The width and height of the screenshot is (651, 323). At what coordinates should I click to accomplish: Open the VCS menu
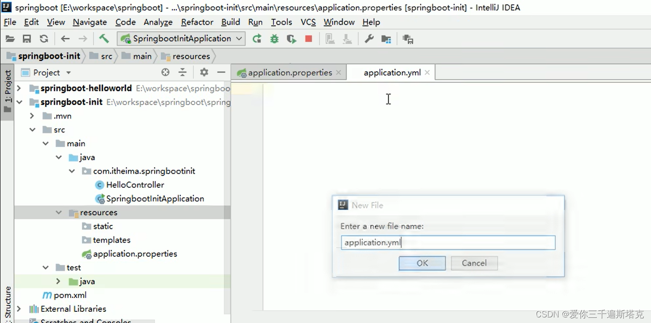[x=308, y=22]
